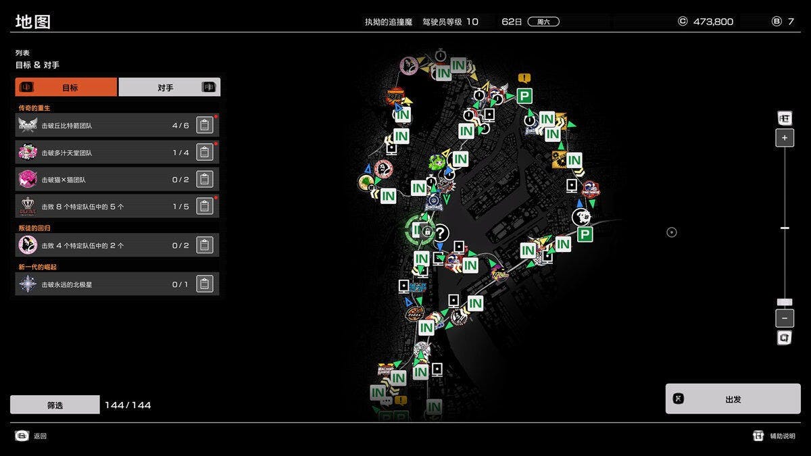Go back with the 返回 button
The width and height of the screenshot is (811, 456).
31,436
